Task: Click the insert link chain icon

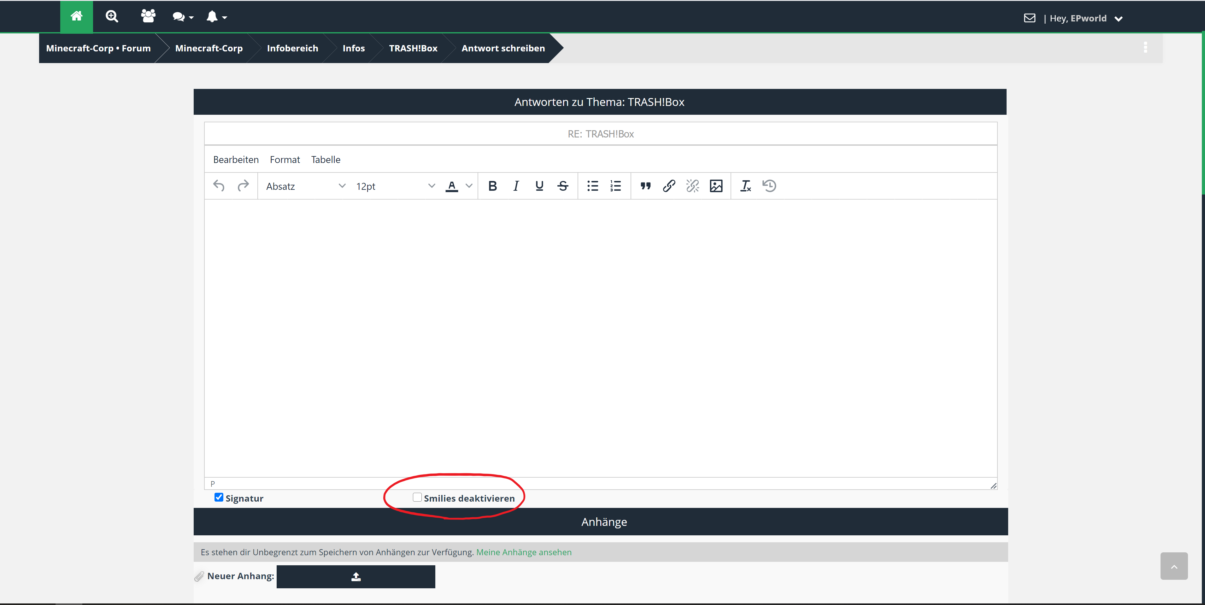Action: (x=669, y=186)
